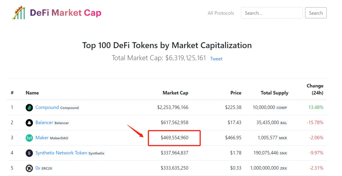Click the Synthetix token icon
Image resolution: width=342 pixels, height=176 pixels.
[29, 153]
